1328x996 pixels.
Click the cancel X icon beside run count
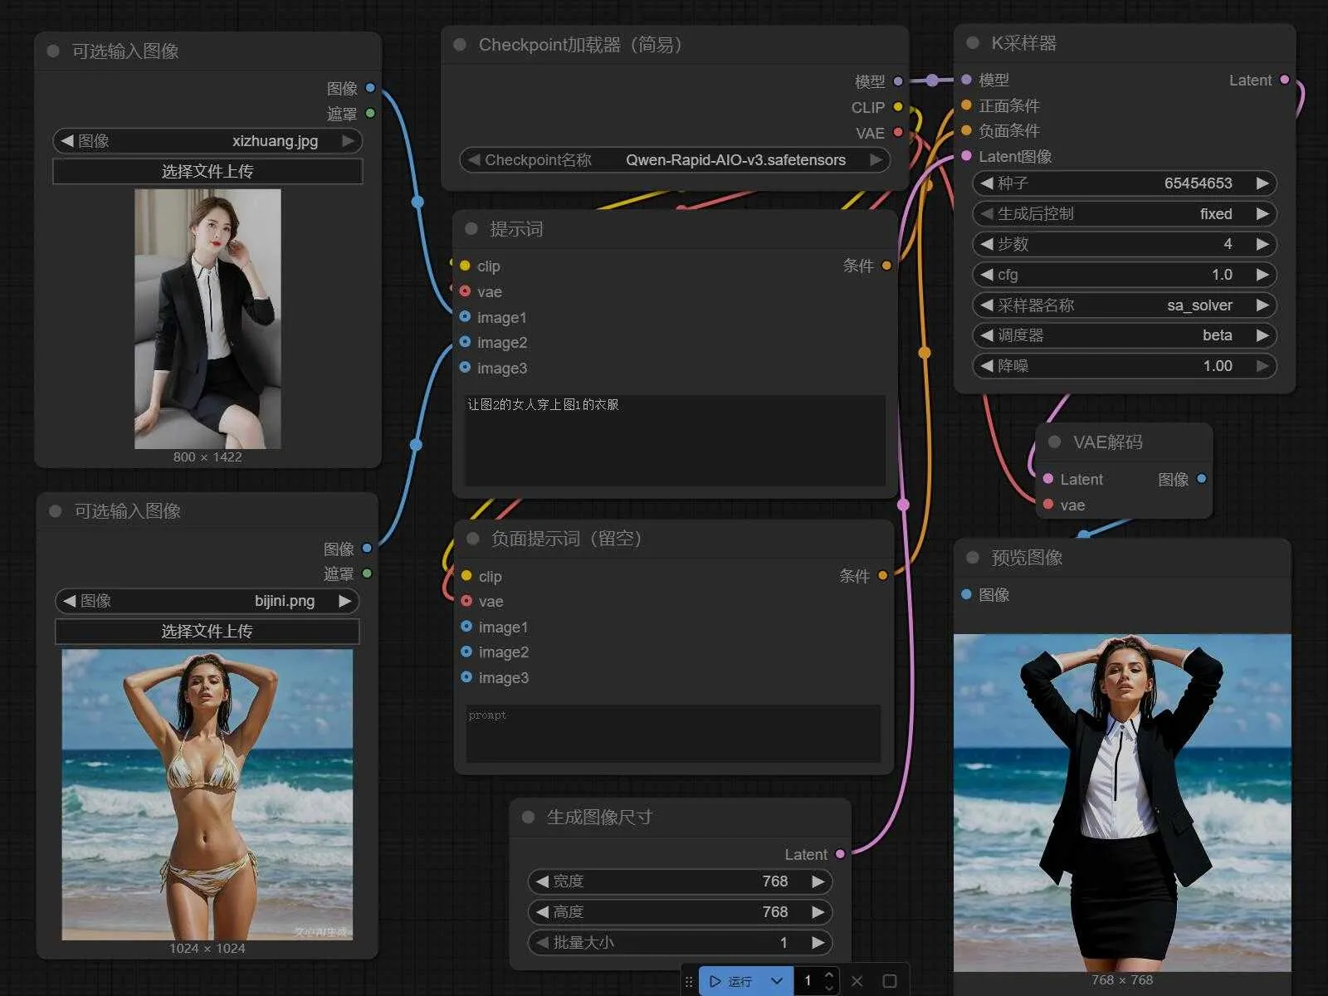[x=857, y=981]
